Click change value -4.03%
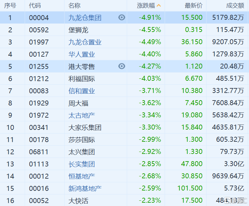Image resolution: width=249 pixels, height=206 pixels. 150,78
